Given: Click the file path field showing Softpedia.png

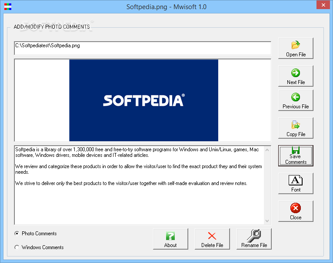Looking at the screenshot, I should click(143, 48).
